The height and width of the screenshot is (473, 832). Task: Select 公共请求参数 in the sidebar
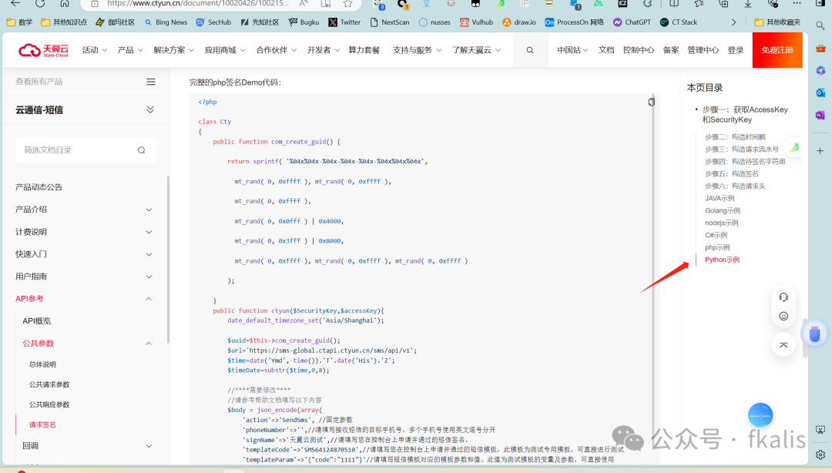[x=49, y=384]
